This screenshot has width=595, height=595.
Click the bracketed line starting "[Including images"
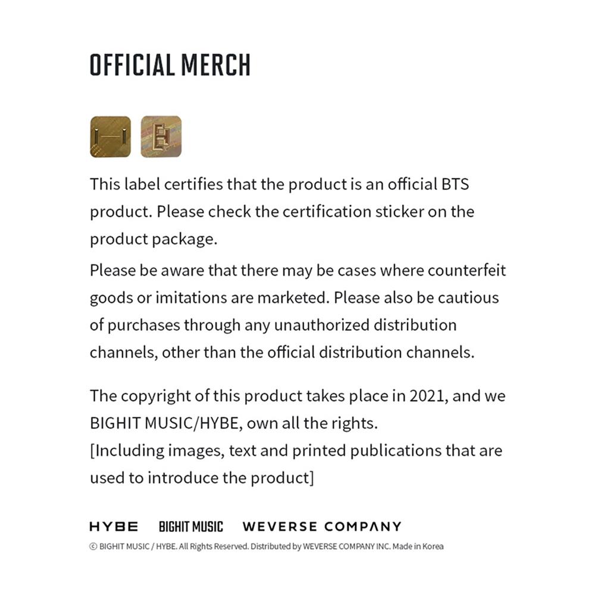296,450
